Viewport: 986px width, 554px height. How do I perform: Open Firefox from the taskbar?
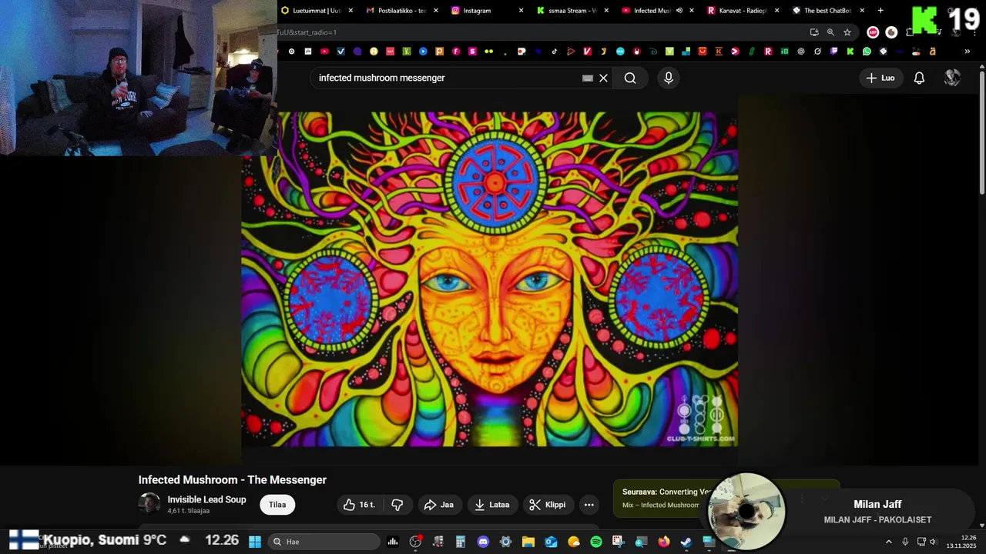click(664, 542)
